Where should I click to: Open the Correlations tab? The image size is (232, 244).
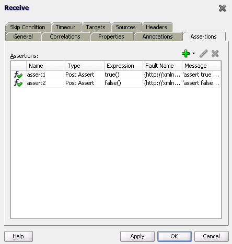(x=65, y=36)
